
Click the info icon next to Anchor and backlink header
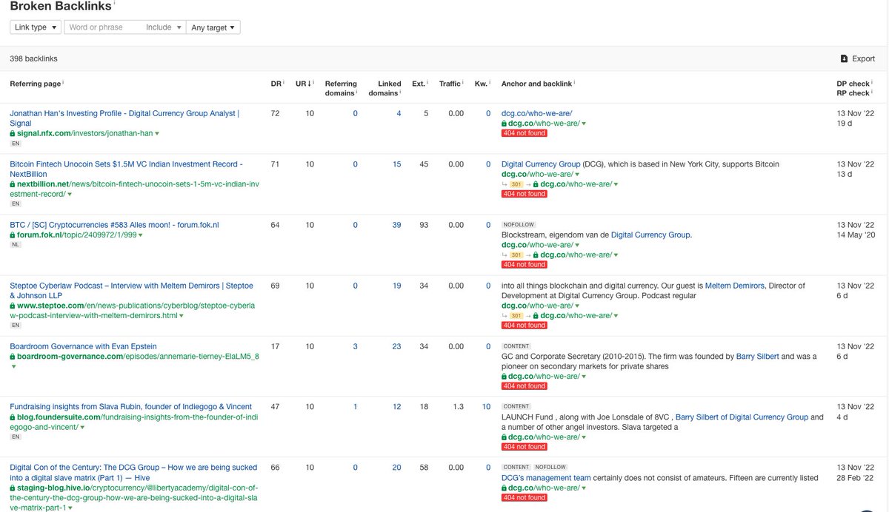pos(575,81)
